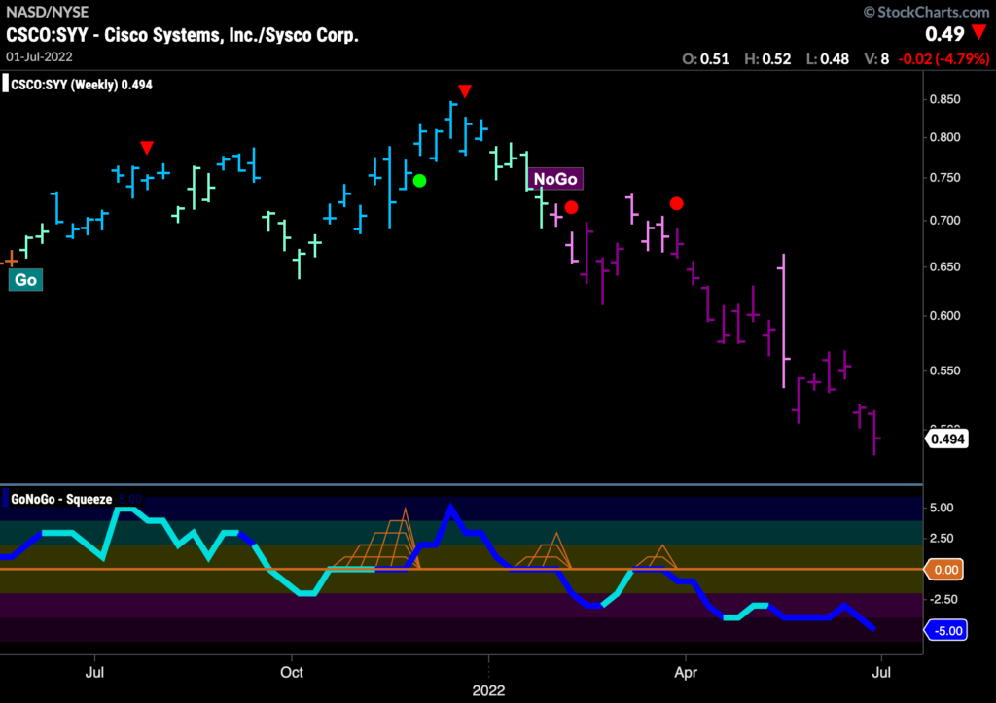Click the red circle right of the NoGo label

[571, 207]
